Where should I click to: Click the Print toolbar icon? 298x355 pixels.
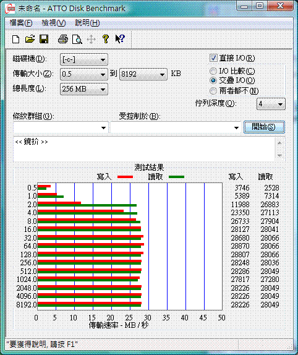click(63, 39)
